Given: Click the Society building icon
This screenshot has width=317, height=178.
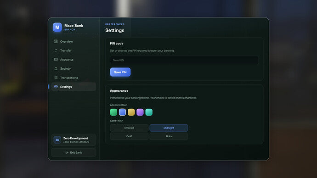Looking at the screenshot, I should (56, 69).
